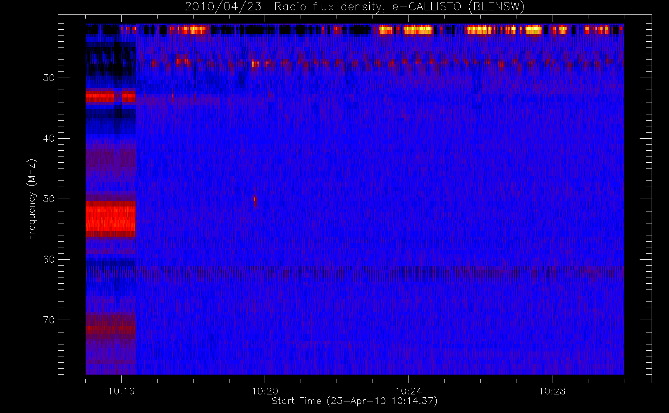
Task: Click the '30' frequency tick label
Action: (49, 78)
